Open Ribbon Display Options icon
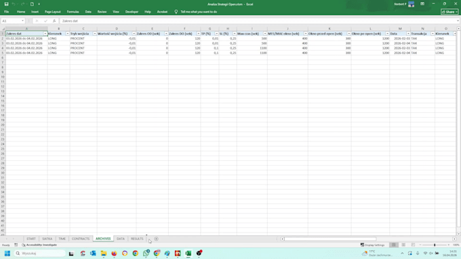The width and height of the screenshot is (461, 259). 422,4
